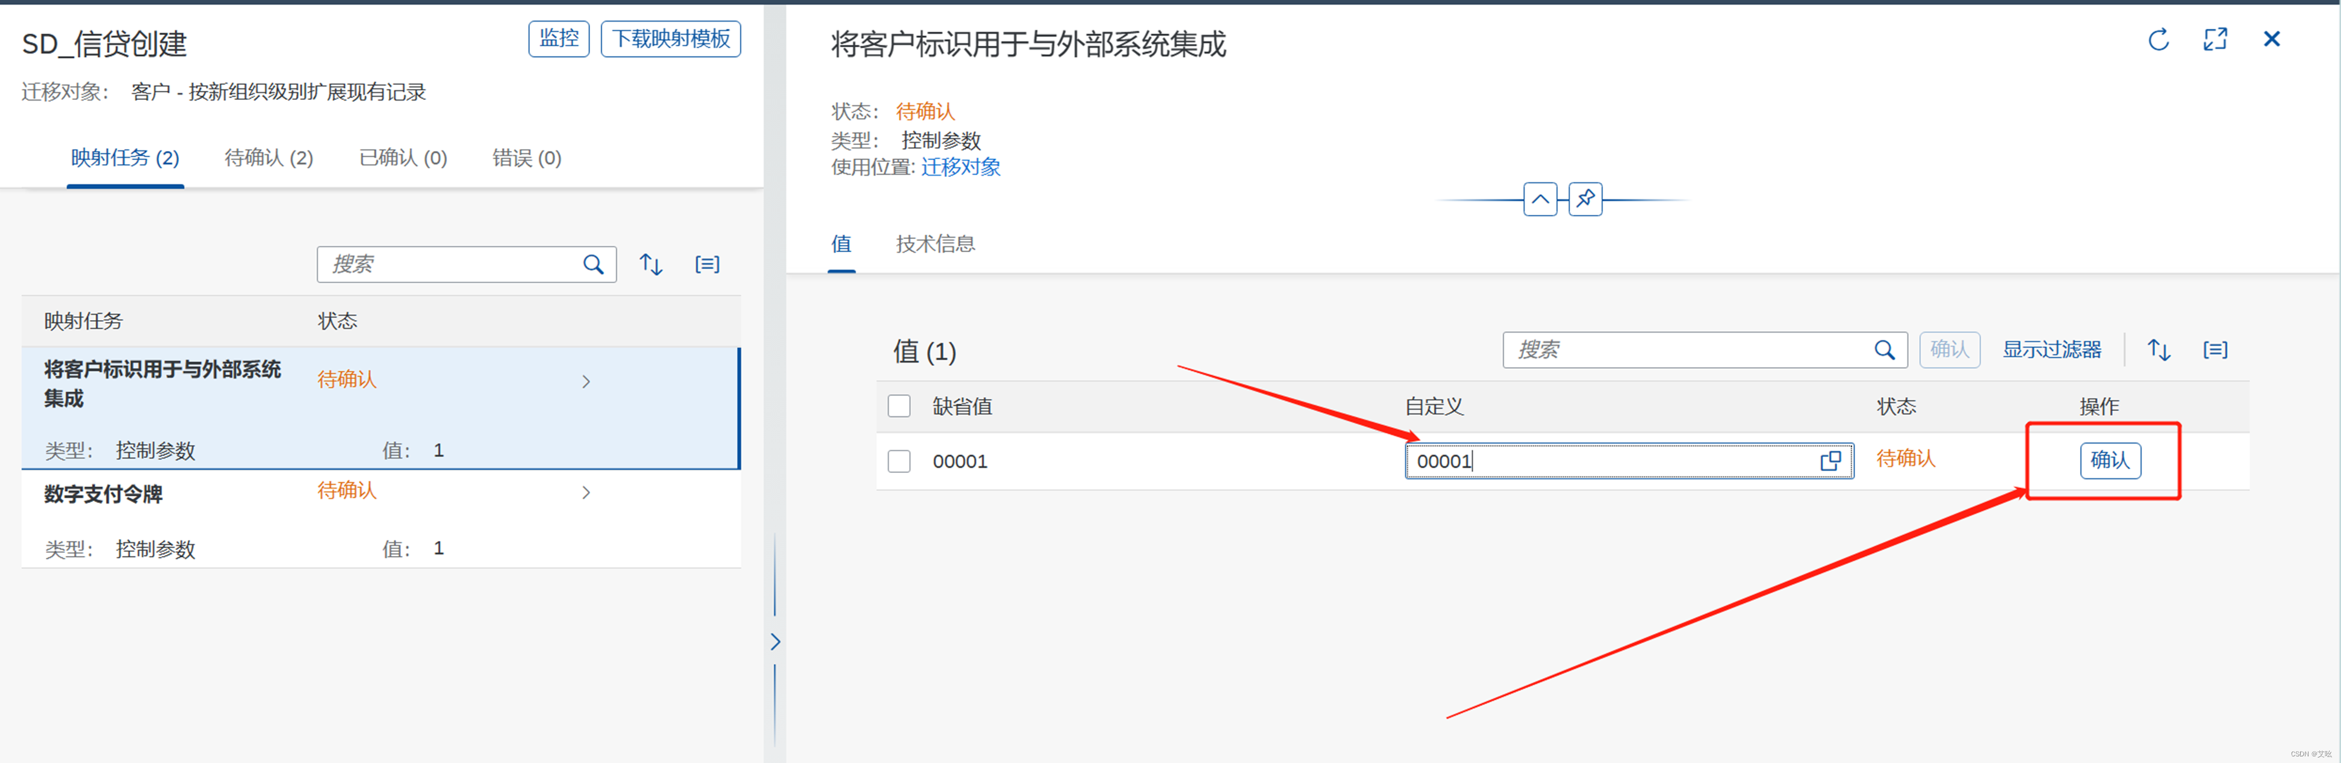Click the 待确认 status in 00001 row
This screenshot has height=763, width=2341.
[x=1906, y=459]
